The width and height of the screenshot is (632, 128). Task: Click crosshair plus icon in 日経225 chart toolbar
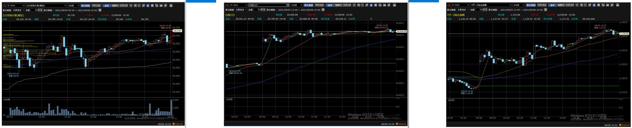[x=354, y=5]
